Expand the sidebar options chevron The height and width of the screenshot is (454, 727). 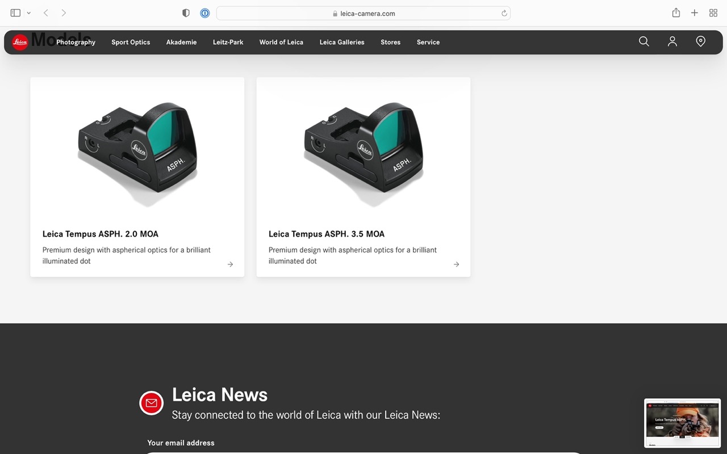coord(28,13)
